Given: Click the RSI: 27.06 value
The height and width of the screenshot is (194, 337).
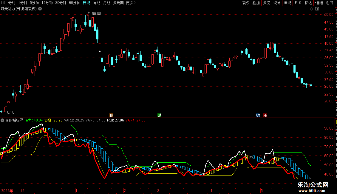Looking at the screenshot, I should pos(116,120).
